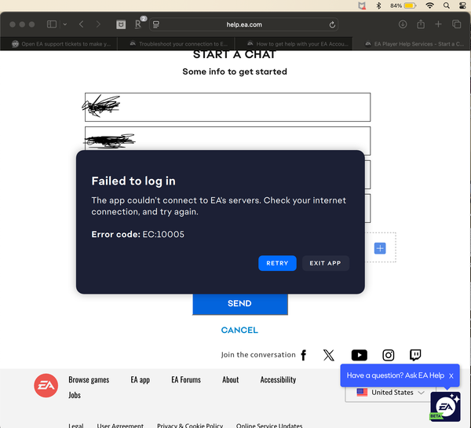Open the EA Help chatbot beta icon

click(445, 406)
